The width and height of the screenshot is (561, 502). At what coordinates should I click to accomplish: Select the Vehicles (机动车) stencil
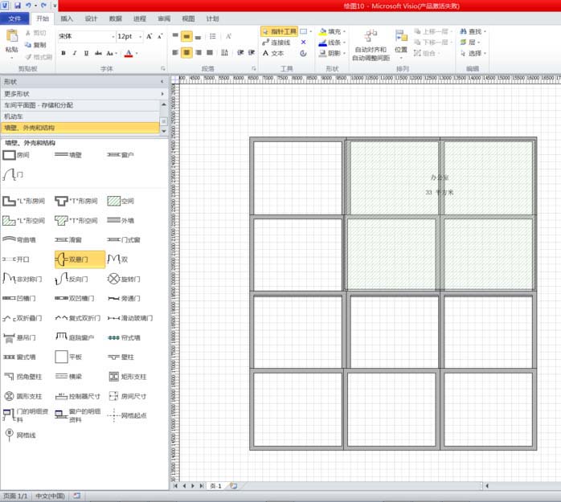pos(80,116)
